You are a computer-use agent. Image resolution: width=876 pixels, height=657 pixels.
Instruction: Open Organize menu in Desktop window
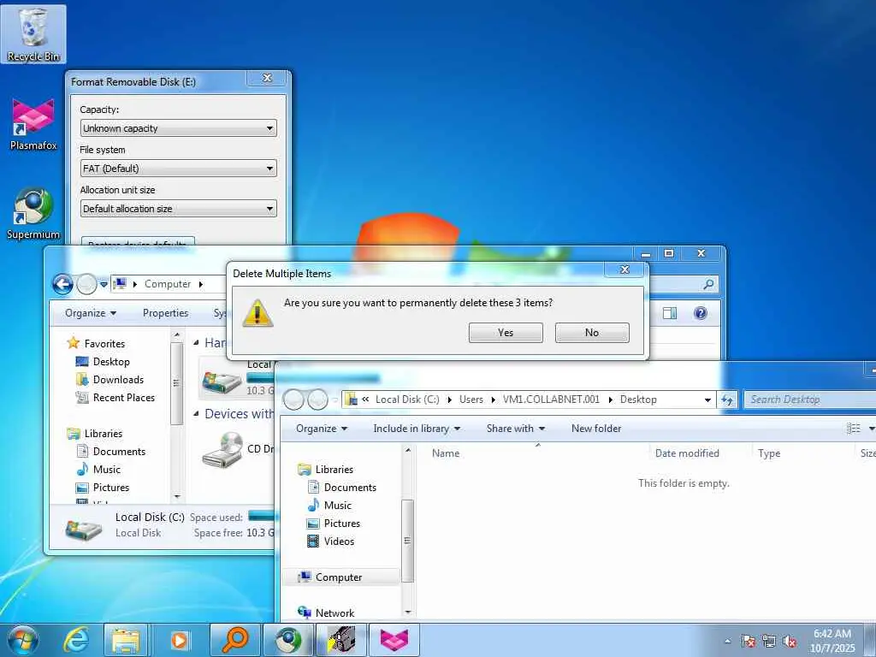pyautogui.click(x=322, y=429)
